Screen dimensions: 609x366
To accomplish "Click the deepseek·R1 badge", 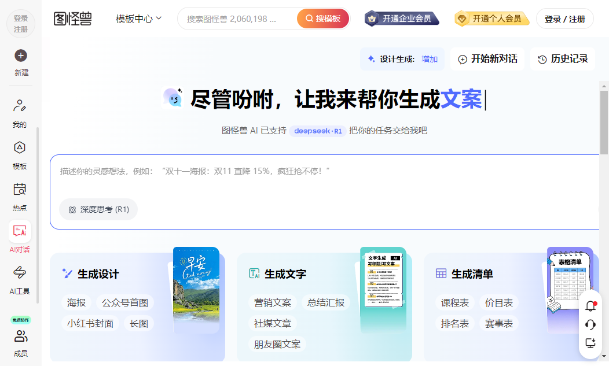I will (318, 131).
